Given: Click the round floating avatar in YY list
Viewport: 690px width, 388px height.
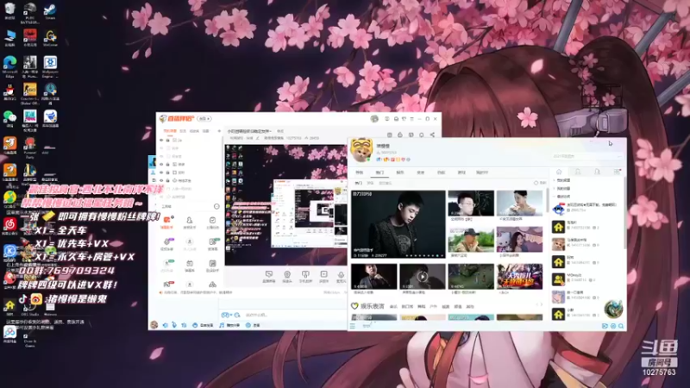Looking at the screenshot, I should pos(613,309).
